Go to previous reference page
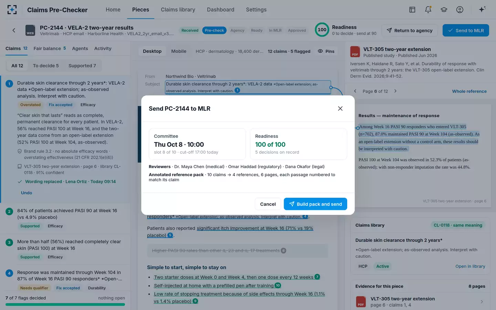 355,91
